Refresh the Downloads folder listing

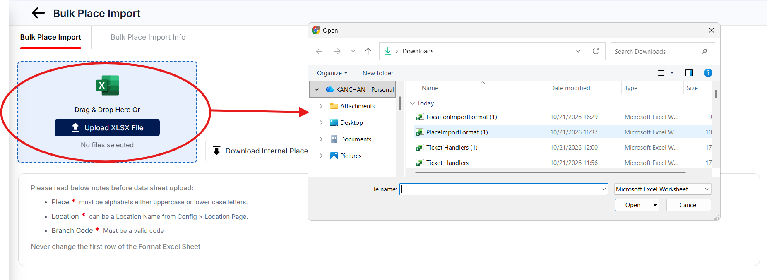pyautogui.click(x=596, y=51)
